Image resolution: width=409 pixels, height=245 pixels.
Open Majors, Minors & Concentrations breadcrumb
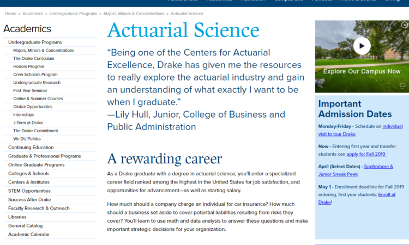134,14
